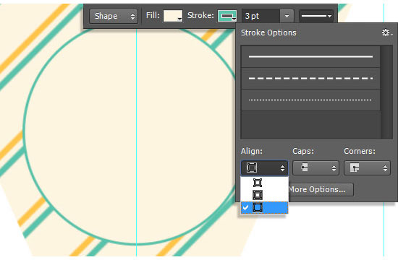Viewport: 398px width, 260px height.
Task: Open the stroke type line dropdown
Action: click(316, 16)
